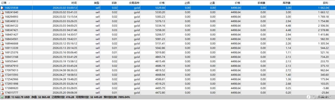Click the order icon for order 168235938
335x104 pixels.
click(x=2, y=8)
